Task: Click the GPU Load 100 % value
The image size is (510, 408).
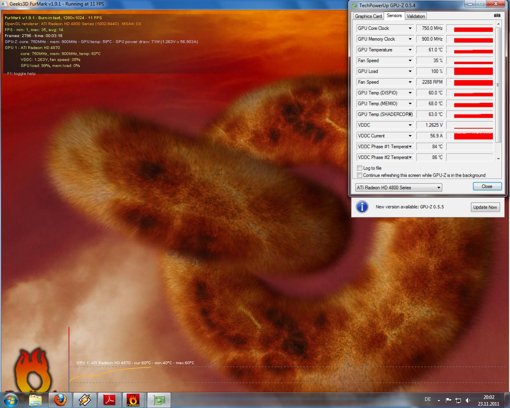Action: pyautogui.click(x=430, y=71)
